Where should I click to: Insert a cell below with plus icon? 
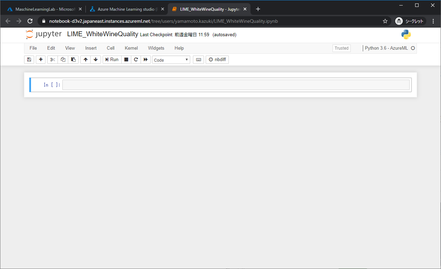click(x=41, y=59)
